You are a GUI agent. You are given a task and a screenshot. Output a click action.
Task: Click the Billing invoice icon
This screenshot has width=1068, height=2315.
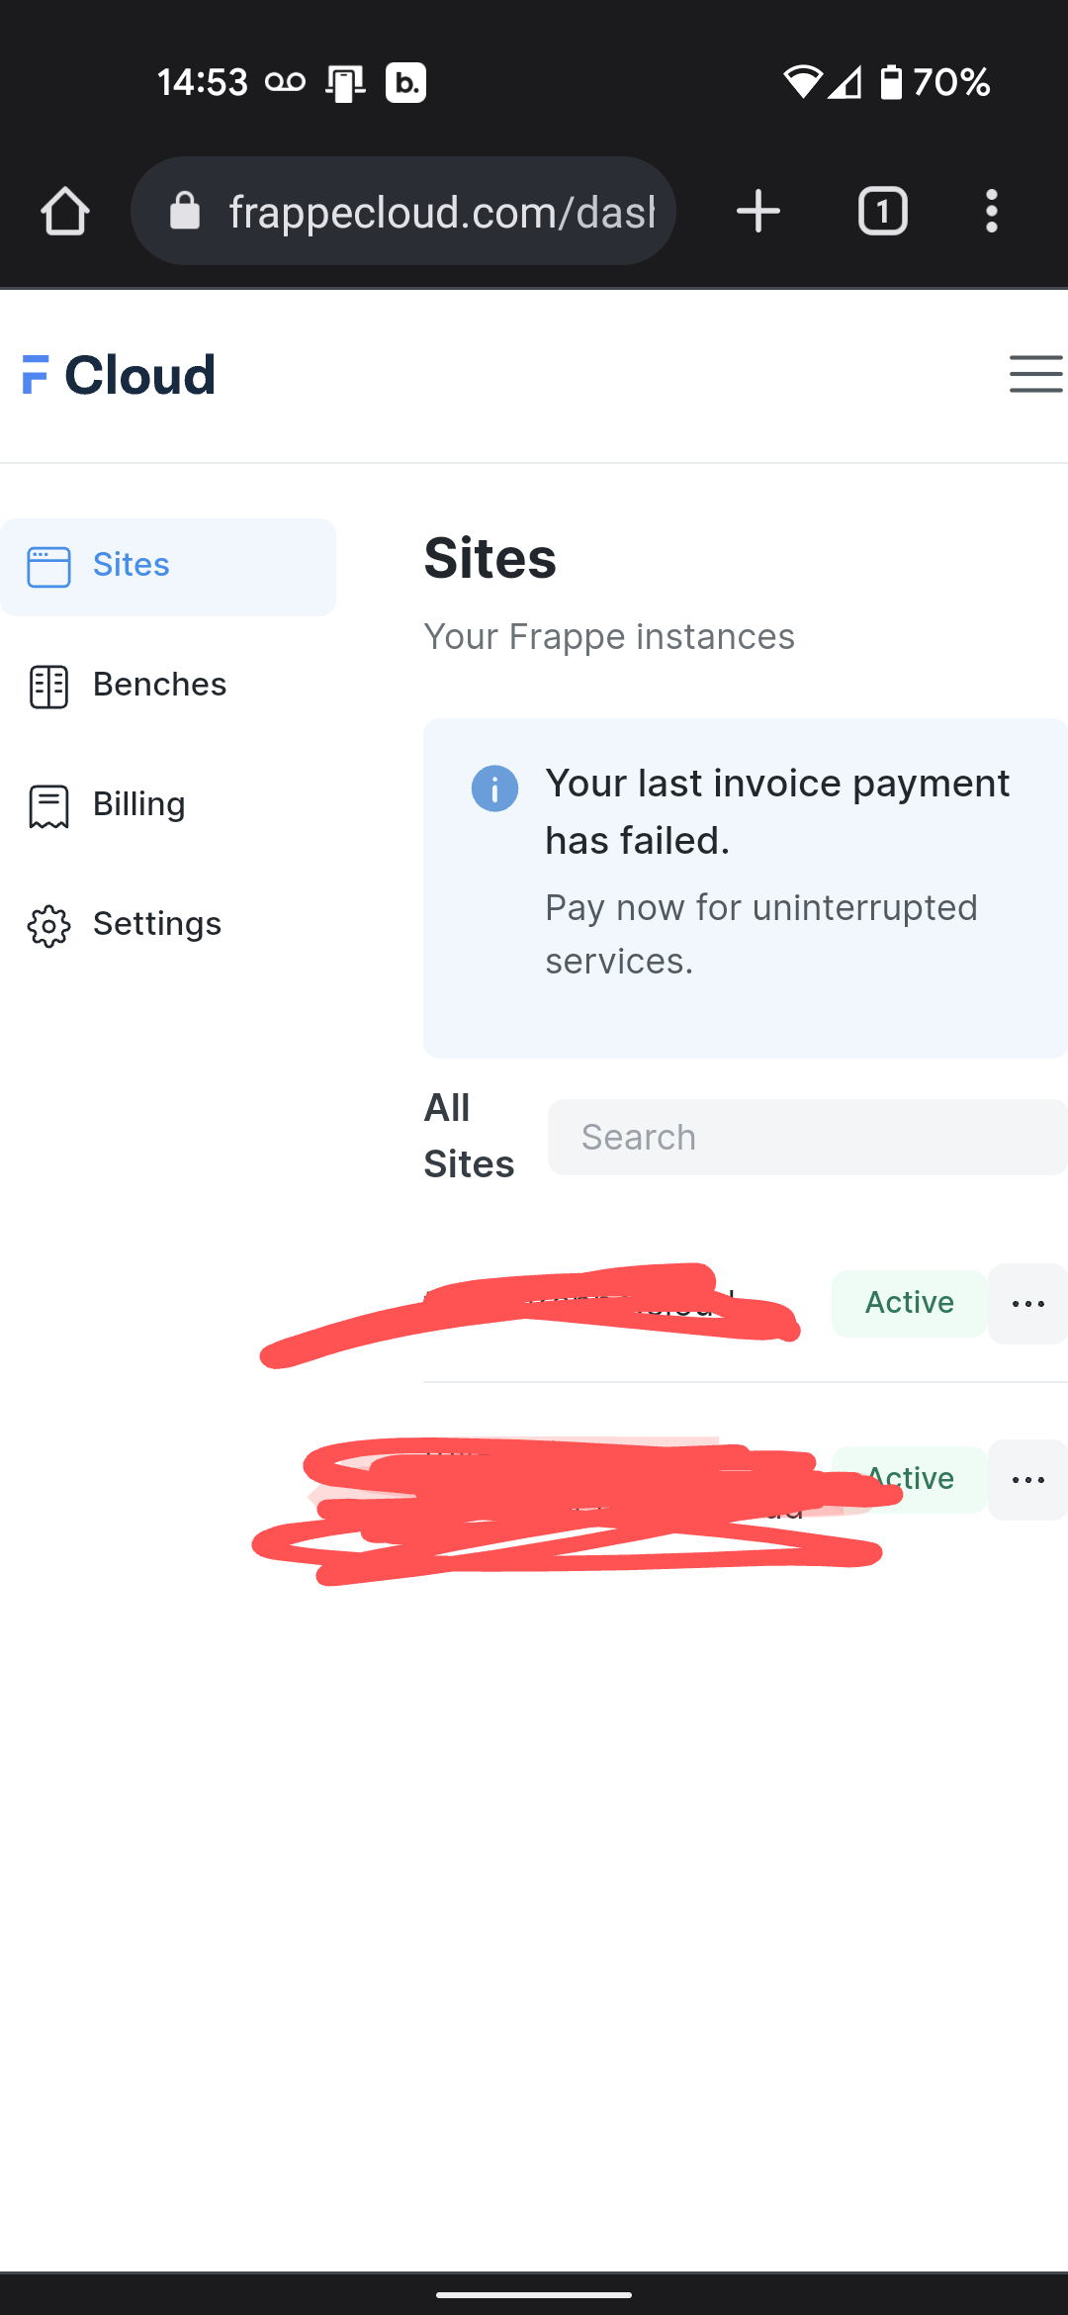[x=47, y=805]
